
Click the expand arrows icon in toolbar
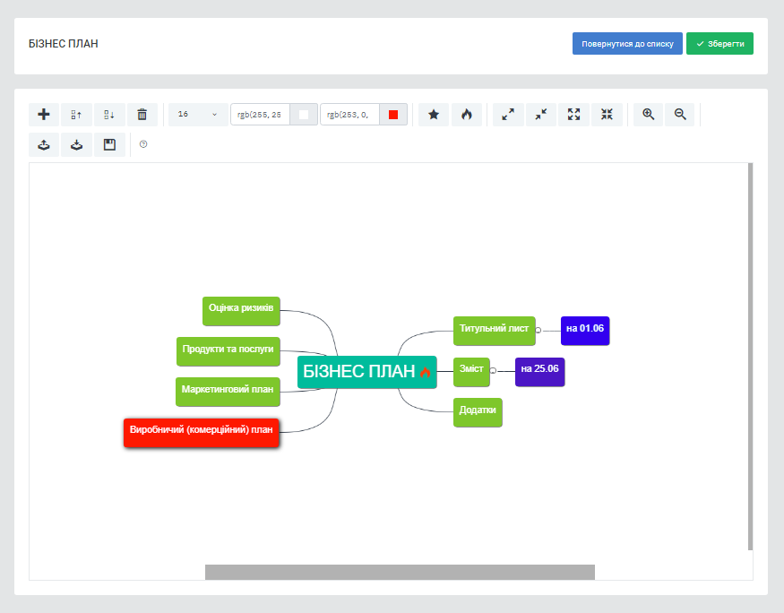coord(508,115)
